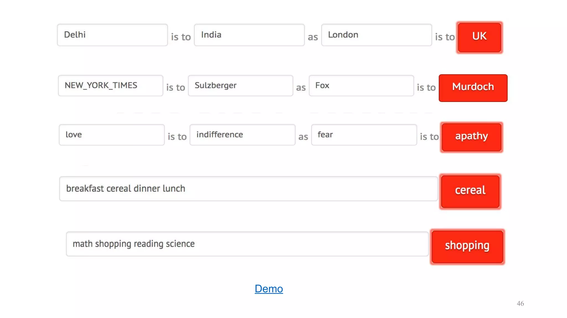The width and height of the screenshot is (567, 318).
Task: Click the red shopping button
Action: [x=467, y=246]
